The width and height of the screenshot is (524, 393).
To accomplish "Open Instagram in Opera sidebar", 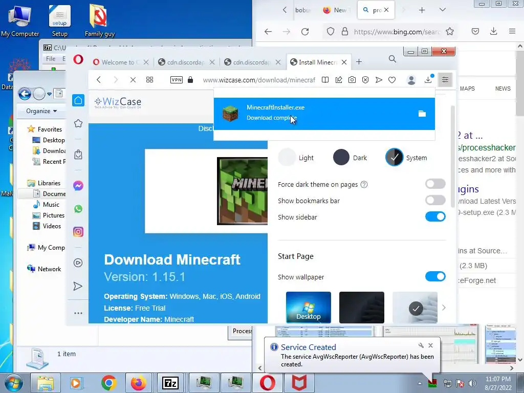I will 78,232.
